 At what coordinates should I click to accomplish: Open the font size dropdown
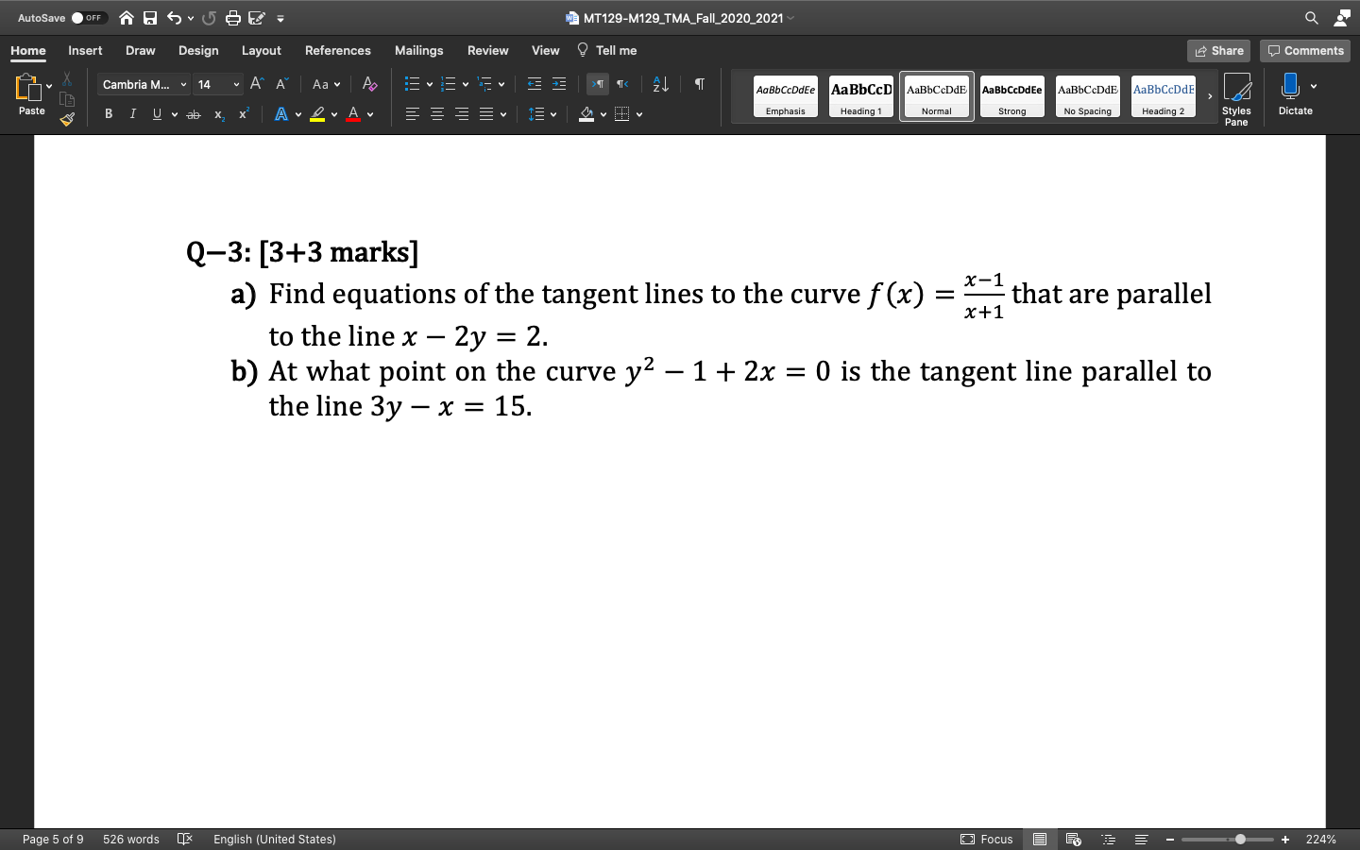click(236, 84)
